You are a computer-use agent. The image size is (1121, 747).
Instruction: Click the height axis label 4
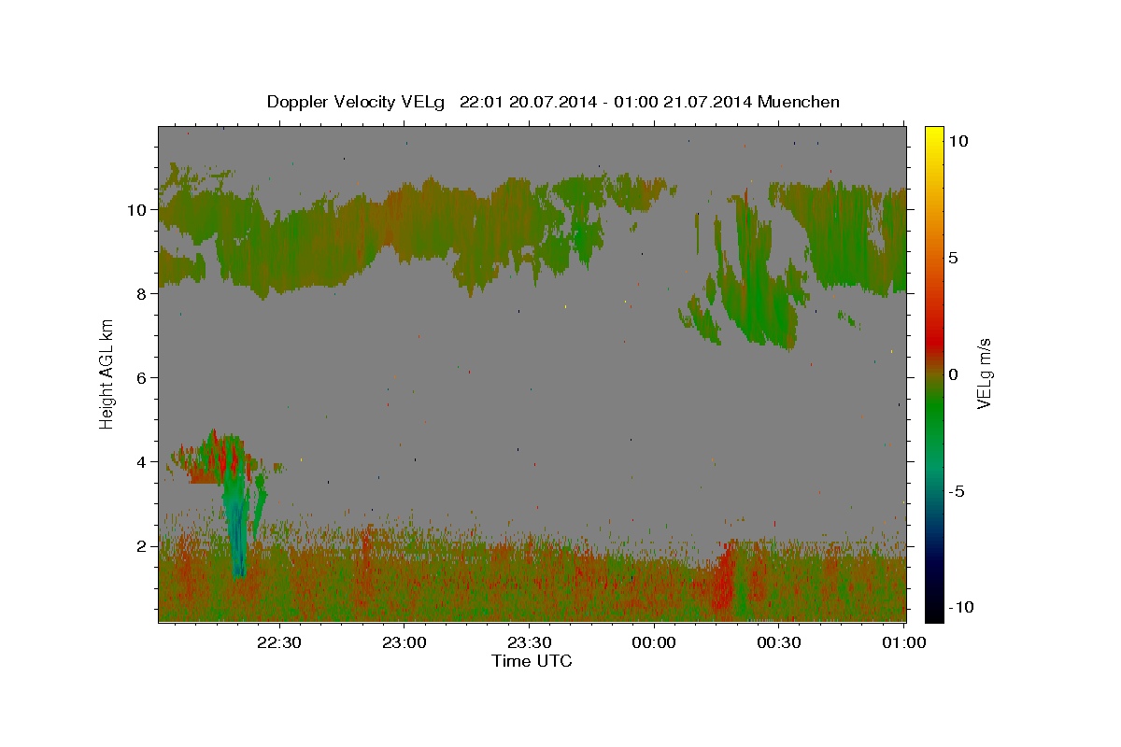(142, 461)
